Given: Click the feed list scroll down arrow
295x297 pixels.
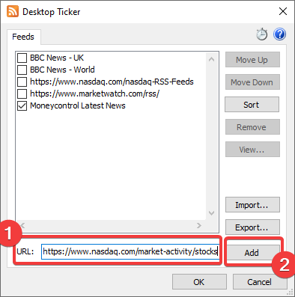Looking at the screenshot, I should tap(212, 212).
